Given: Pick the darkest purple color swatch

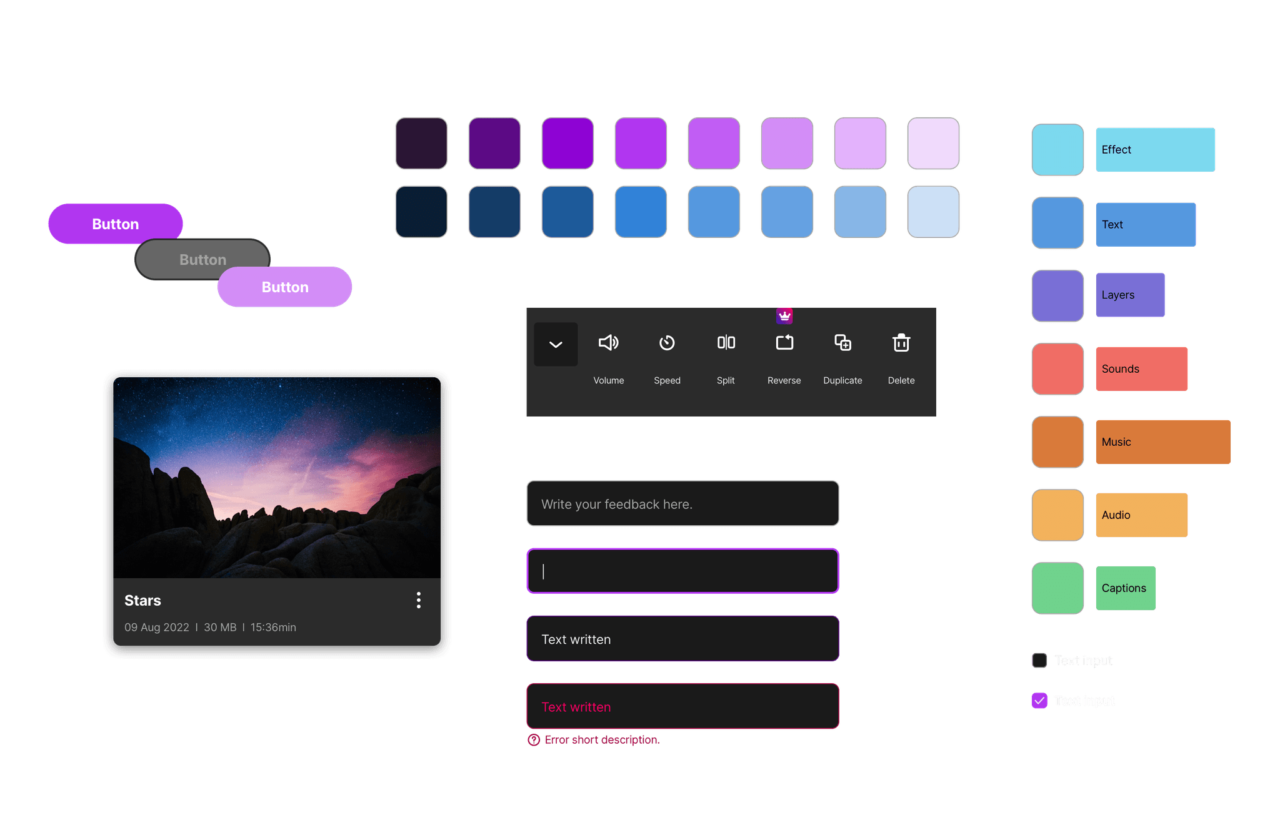Looking at the screenshot, I should (x=421, y=144).
